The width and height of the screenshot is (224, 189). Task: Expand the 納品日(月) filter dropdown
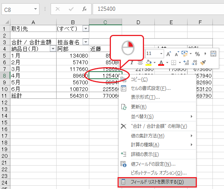[53, 49]
